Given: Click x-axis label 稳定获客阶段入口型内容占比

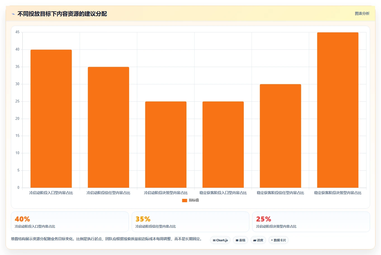Looking at the screenshot, I should coord(223,193).
